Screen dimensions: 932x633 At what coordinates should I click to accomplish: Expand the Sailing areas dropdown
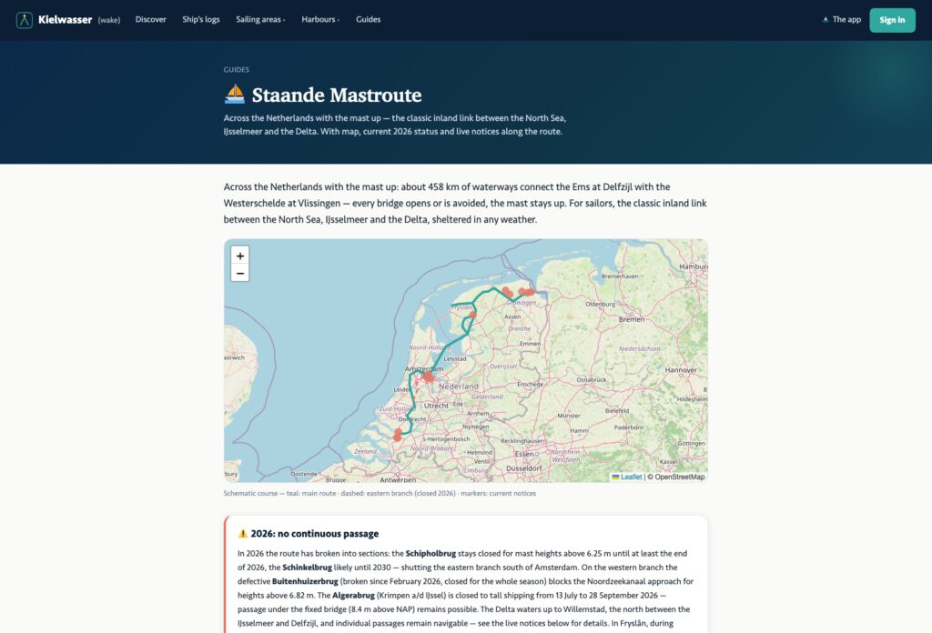tap(260, 20)
